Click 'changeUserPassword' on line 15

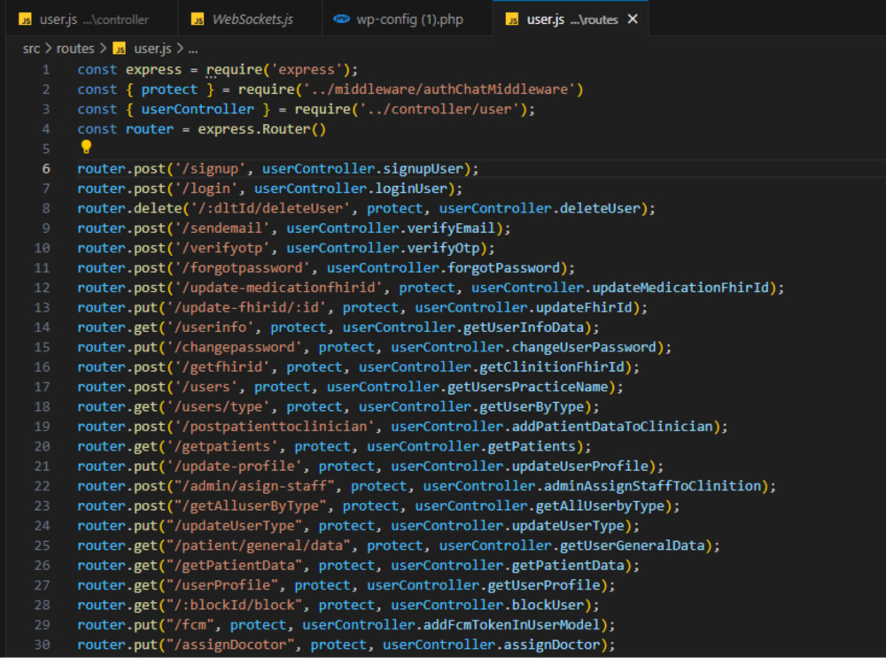click(584, 347)
